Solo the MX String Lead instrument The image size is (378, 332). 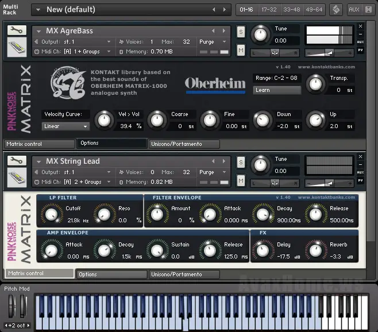[x=241, y=162]
